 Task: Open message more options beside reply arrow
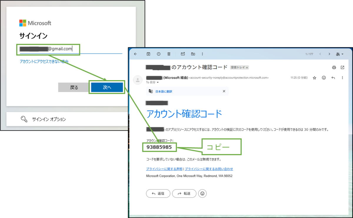[342, 78]
